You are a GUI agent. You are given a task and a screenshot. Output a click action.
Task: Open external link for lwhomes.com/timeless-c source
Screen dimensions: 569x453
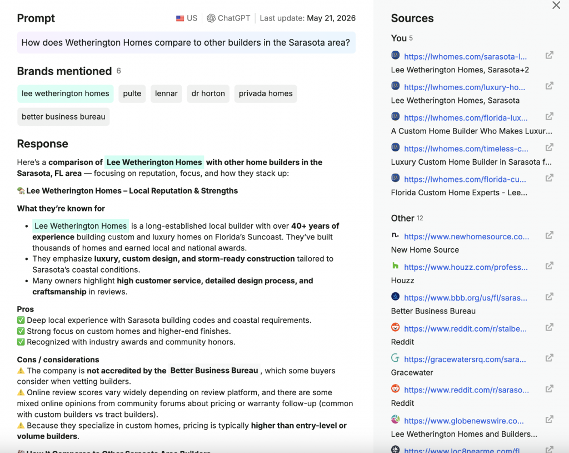click(x=550, y=147)
